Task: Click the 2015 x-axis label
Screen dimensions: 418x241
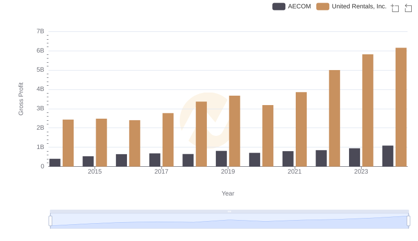Action: click(95, 171)
